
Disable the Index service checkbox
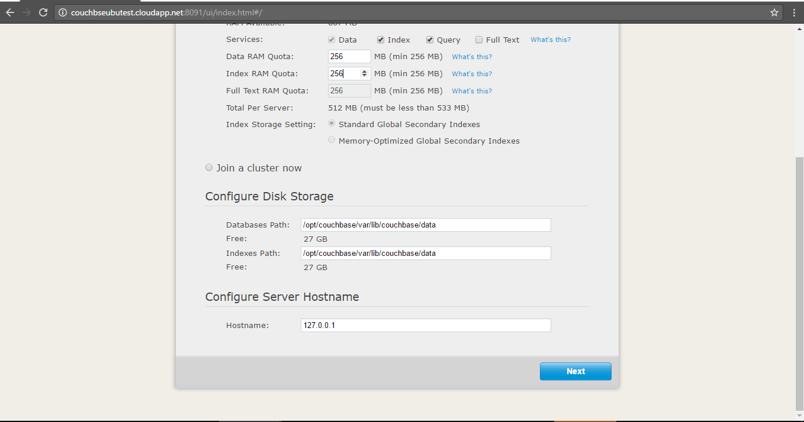pyautogui.click(x=381, y=39)
